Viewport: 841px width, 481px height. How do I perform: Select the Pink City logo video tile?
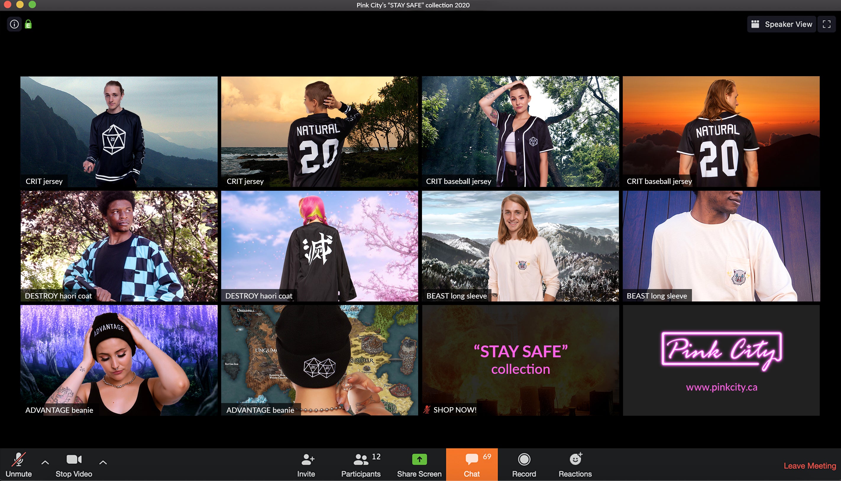[x=721, y=360]
